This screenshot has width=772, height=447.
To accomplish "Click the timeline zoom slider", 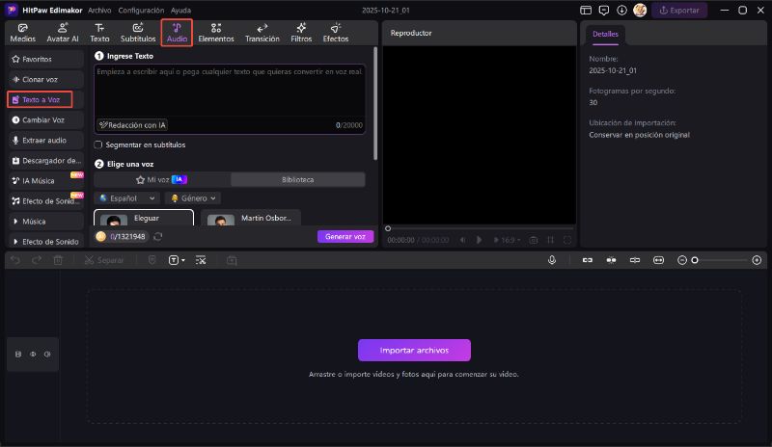I will click(x=722, y=260).
